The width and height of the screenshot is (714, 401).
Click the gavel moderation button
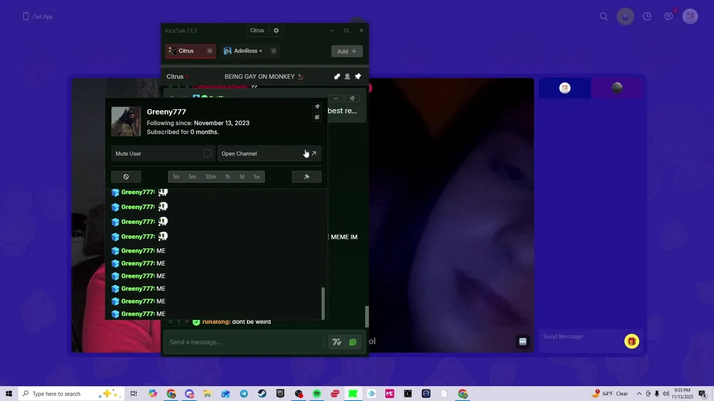pyautogui.click(x=307, y=177)
